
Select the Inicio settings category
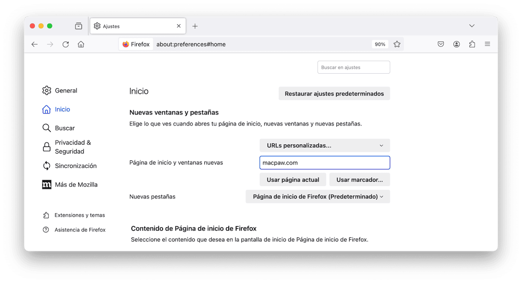coord(56,109)
